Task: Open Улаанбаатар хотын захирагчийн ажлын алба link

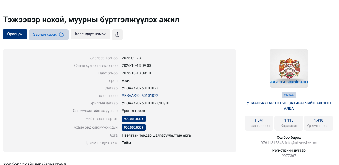Action: [x=289, y=106]
